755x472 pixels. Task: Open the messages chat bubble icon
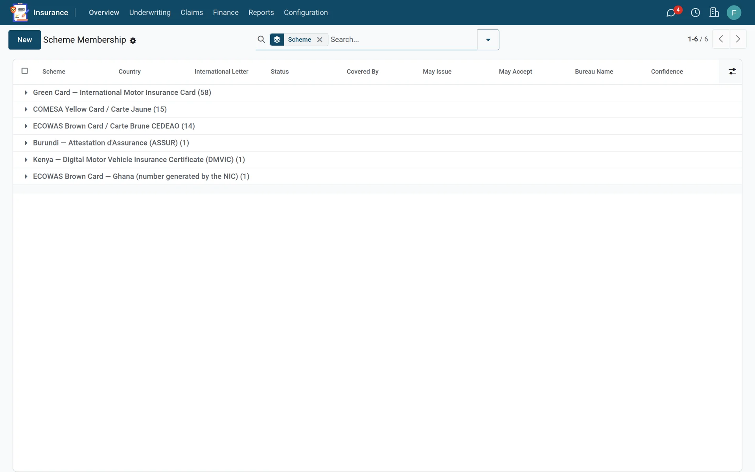(671, 13)
